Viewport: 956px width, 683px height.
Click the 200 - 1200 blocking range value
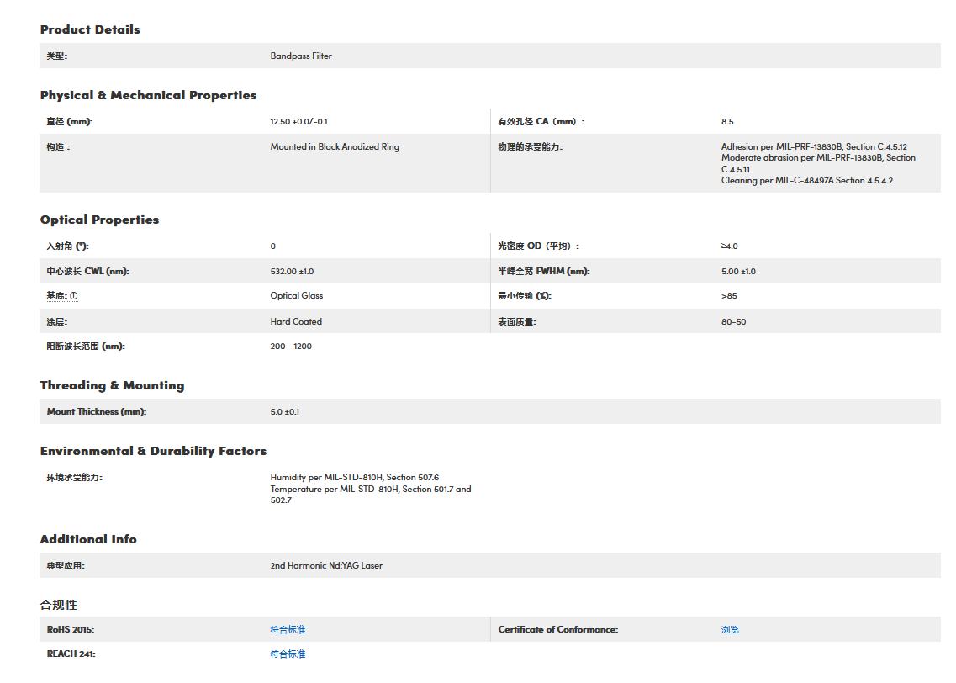pos(291,346)
